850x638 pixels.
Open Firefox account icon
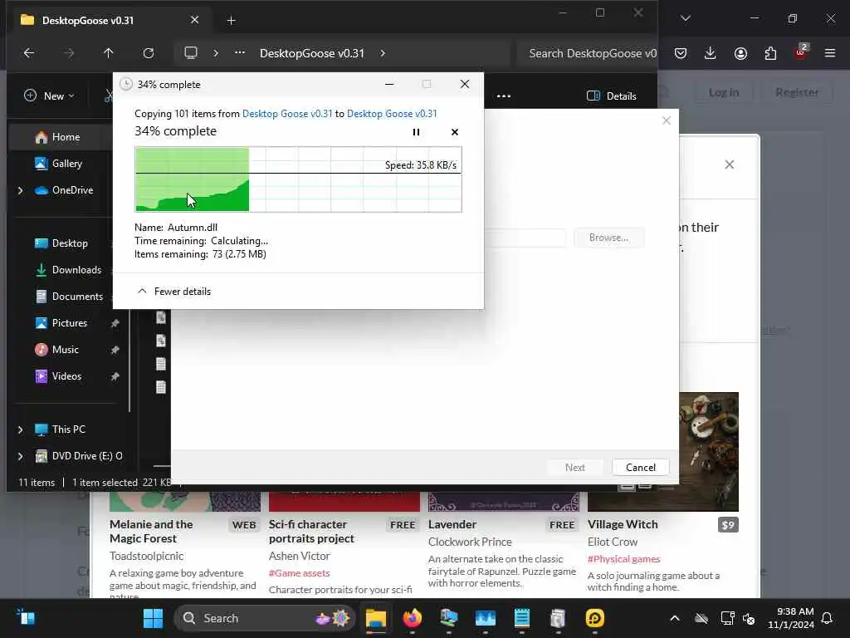click(740, 53)
